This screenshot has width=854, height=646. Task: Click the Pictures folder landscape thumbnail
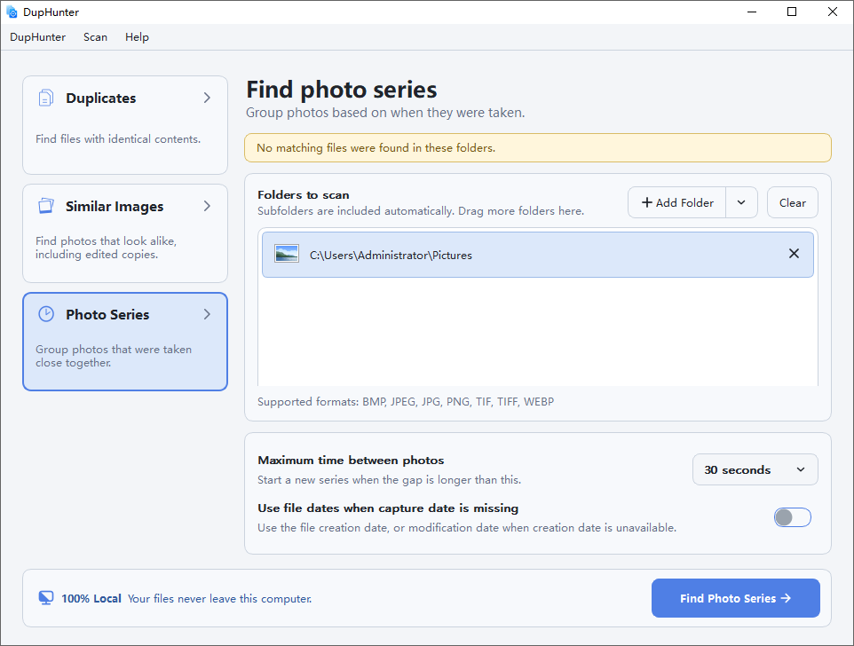(287, 254)
